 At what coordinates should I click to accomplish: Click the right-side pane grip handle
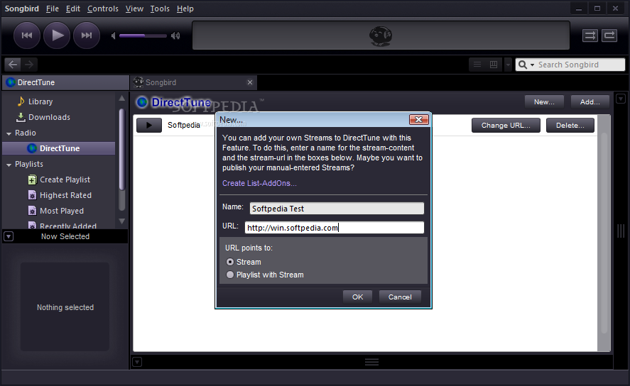pyautogui.click(x=621, y=231)
